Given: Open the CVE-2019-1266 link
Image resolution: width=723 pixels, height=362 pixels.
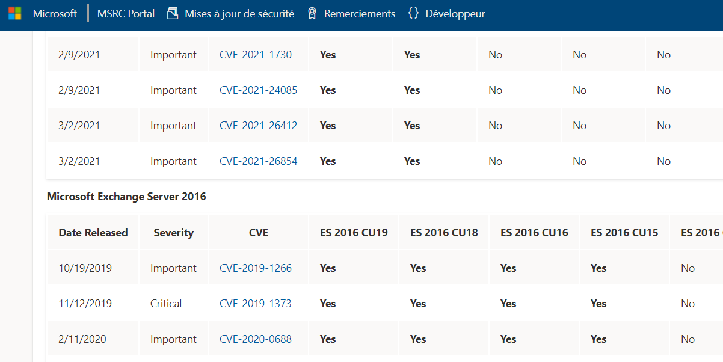Looking at the screenshot, I should pyautogui.click(x=255, y=268).
